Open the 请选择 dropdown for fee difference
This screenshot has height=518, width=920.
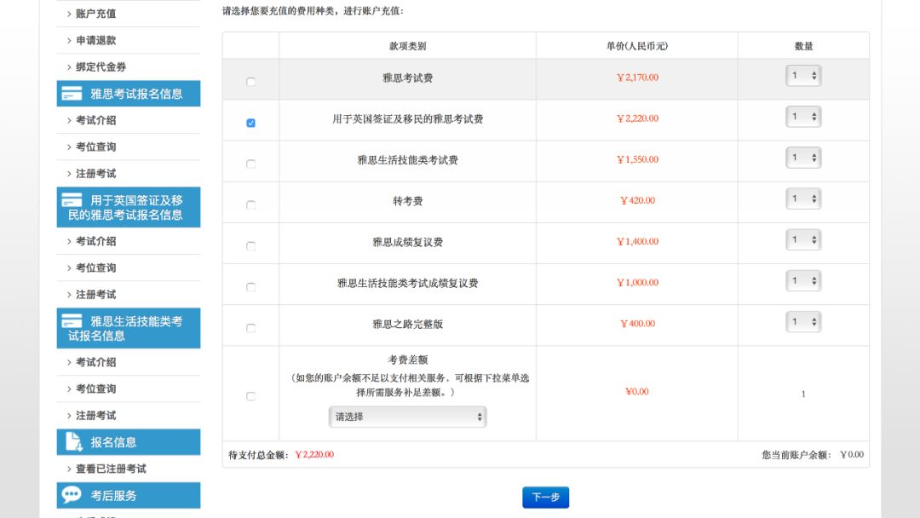coord(407,417)
